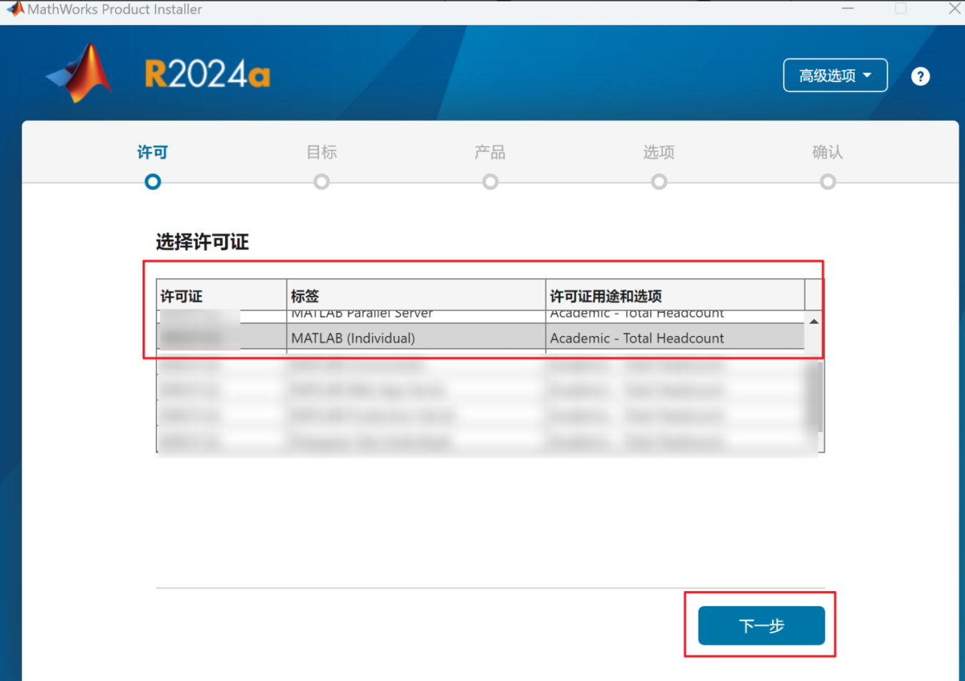This screenshot has width=965, height=681.
Task: Click the license list scroll-up arrow
Action: 814,322
